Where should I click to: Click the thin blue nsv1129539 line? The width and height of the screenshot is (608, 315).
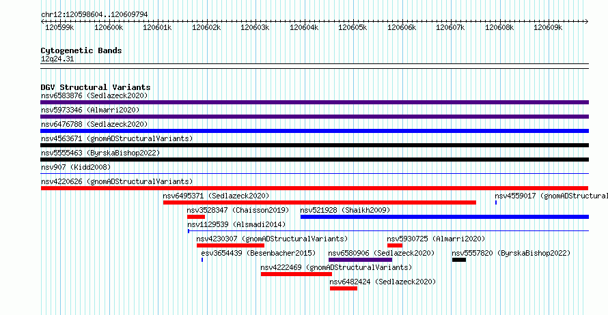(x=388, y=231)
